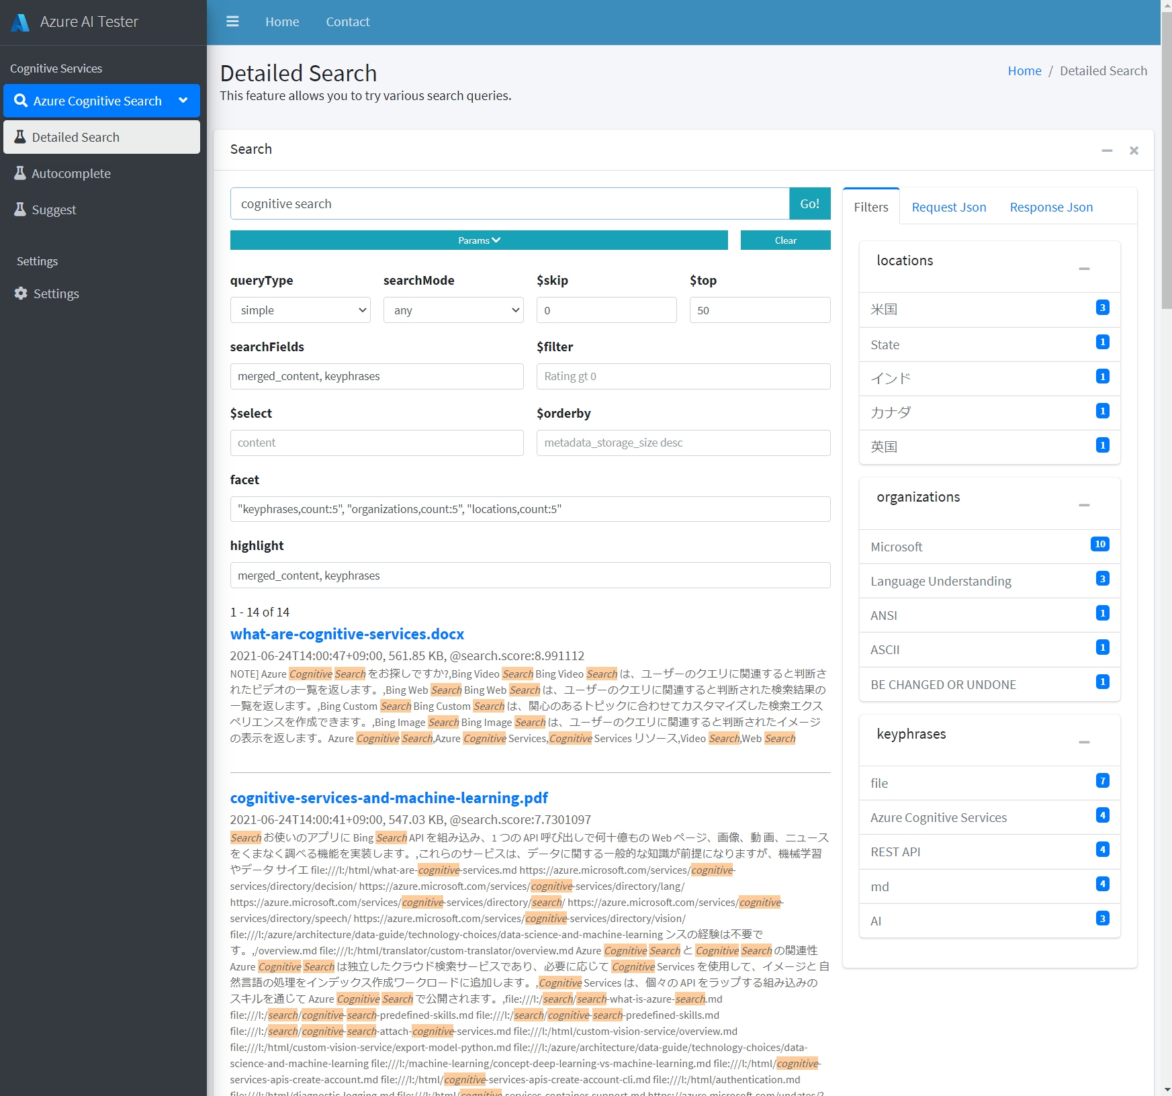Close the Search card with the X icon
1172x1096 pixels.
(1134, 150)
